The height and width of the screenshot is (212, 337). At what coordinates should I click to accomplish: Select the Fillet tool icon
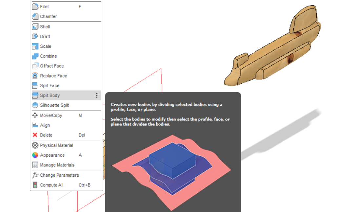point(35,7)
